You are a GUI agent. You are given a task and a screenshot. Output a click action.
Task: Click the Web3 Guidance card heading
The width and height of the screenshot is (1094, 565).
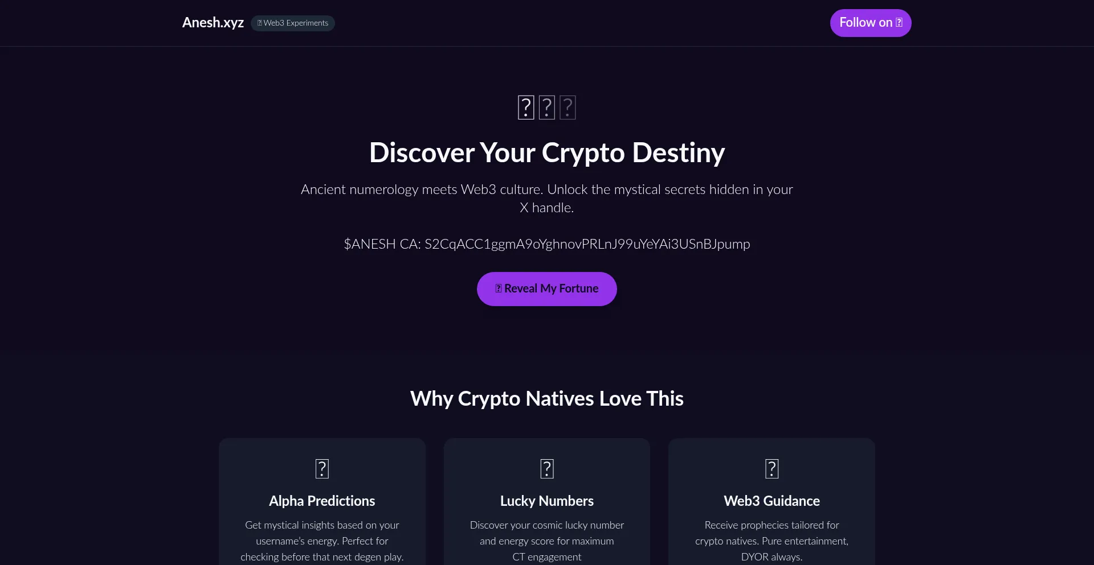click(x=772, y=501)
